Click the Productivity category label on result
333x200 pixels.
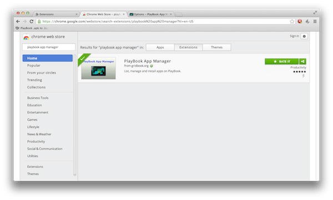point(298,67)
